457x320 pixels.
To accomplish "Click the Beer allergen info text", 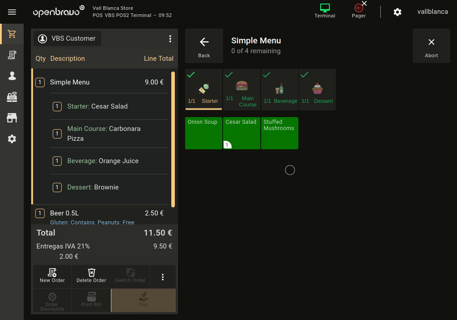I will [92, 222].
